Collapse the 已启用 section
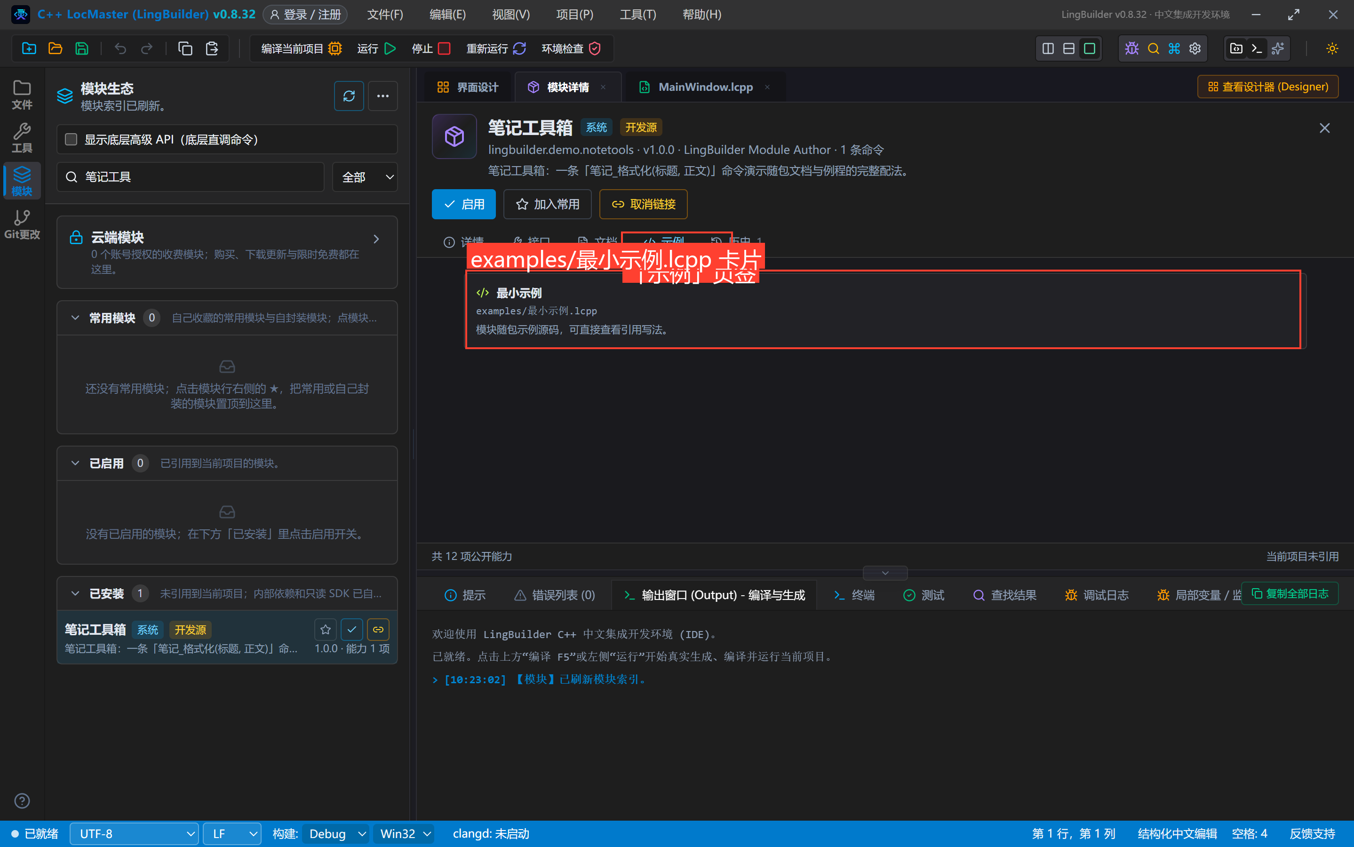Image resolution: width=1354 pixels, height=847 pixels. (75, 463)
